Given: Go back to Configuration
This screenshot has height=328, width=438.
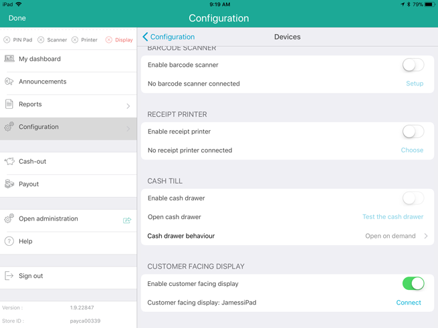Looking at the screenshot, I should [x=169, y=37].
